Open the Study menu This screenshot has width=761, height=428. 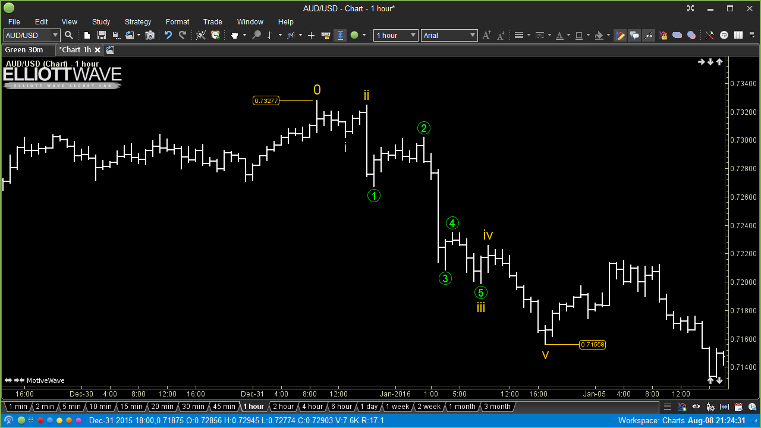pyautogui.click(x=100, y=22)
